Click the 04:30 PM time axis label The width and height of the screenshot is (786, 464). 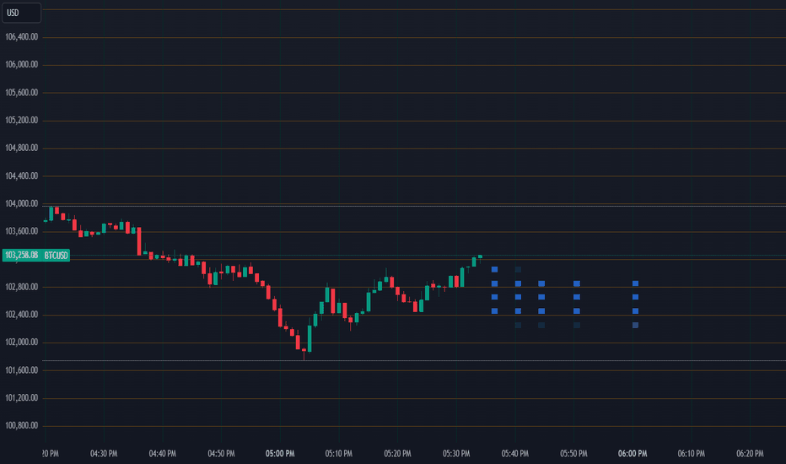point(104,454)
